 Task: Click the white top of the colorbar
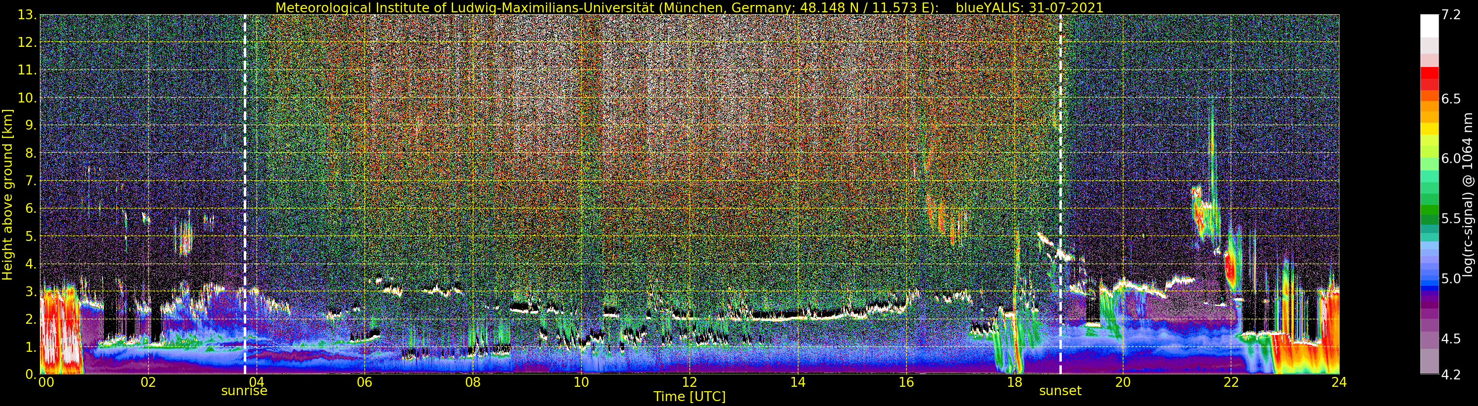(1429, 25)
